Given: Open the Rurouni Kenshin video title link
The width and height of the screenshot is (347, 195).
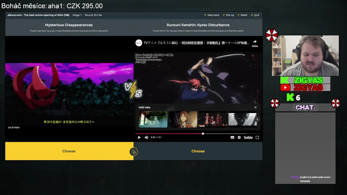Looking at the screenshot, I should point(196,43).
